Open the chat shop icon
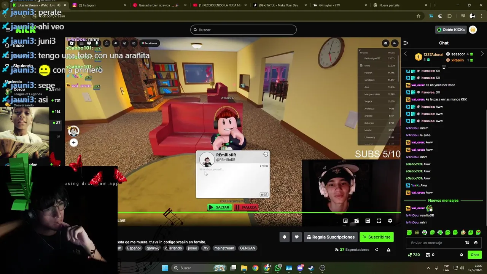 click(428, 255)
